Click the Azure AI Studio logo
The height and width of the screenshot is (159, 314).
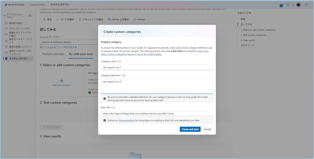point(6,4)
